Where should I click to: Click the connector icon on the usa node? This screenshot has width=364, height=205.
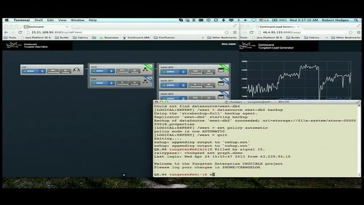(x=76, y=69)
